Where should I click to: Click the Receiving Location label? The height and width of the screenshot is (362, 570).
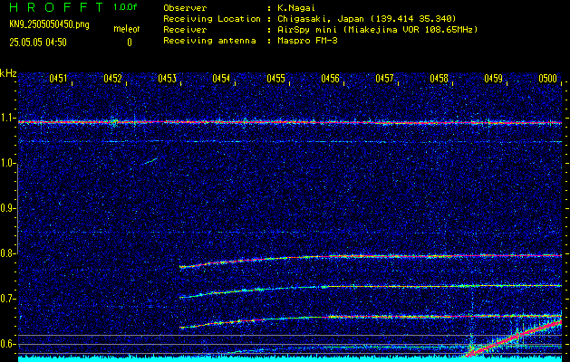(x=212, y=19)
